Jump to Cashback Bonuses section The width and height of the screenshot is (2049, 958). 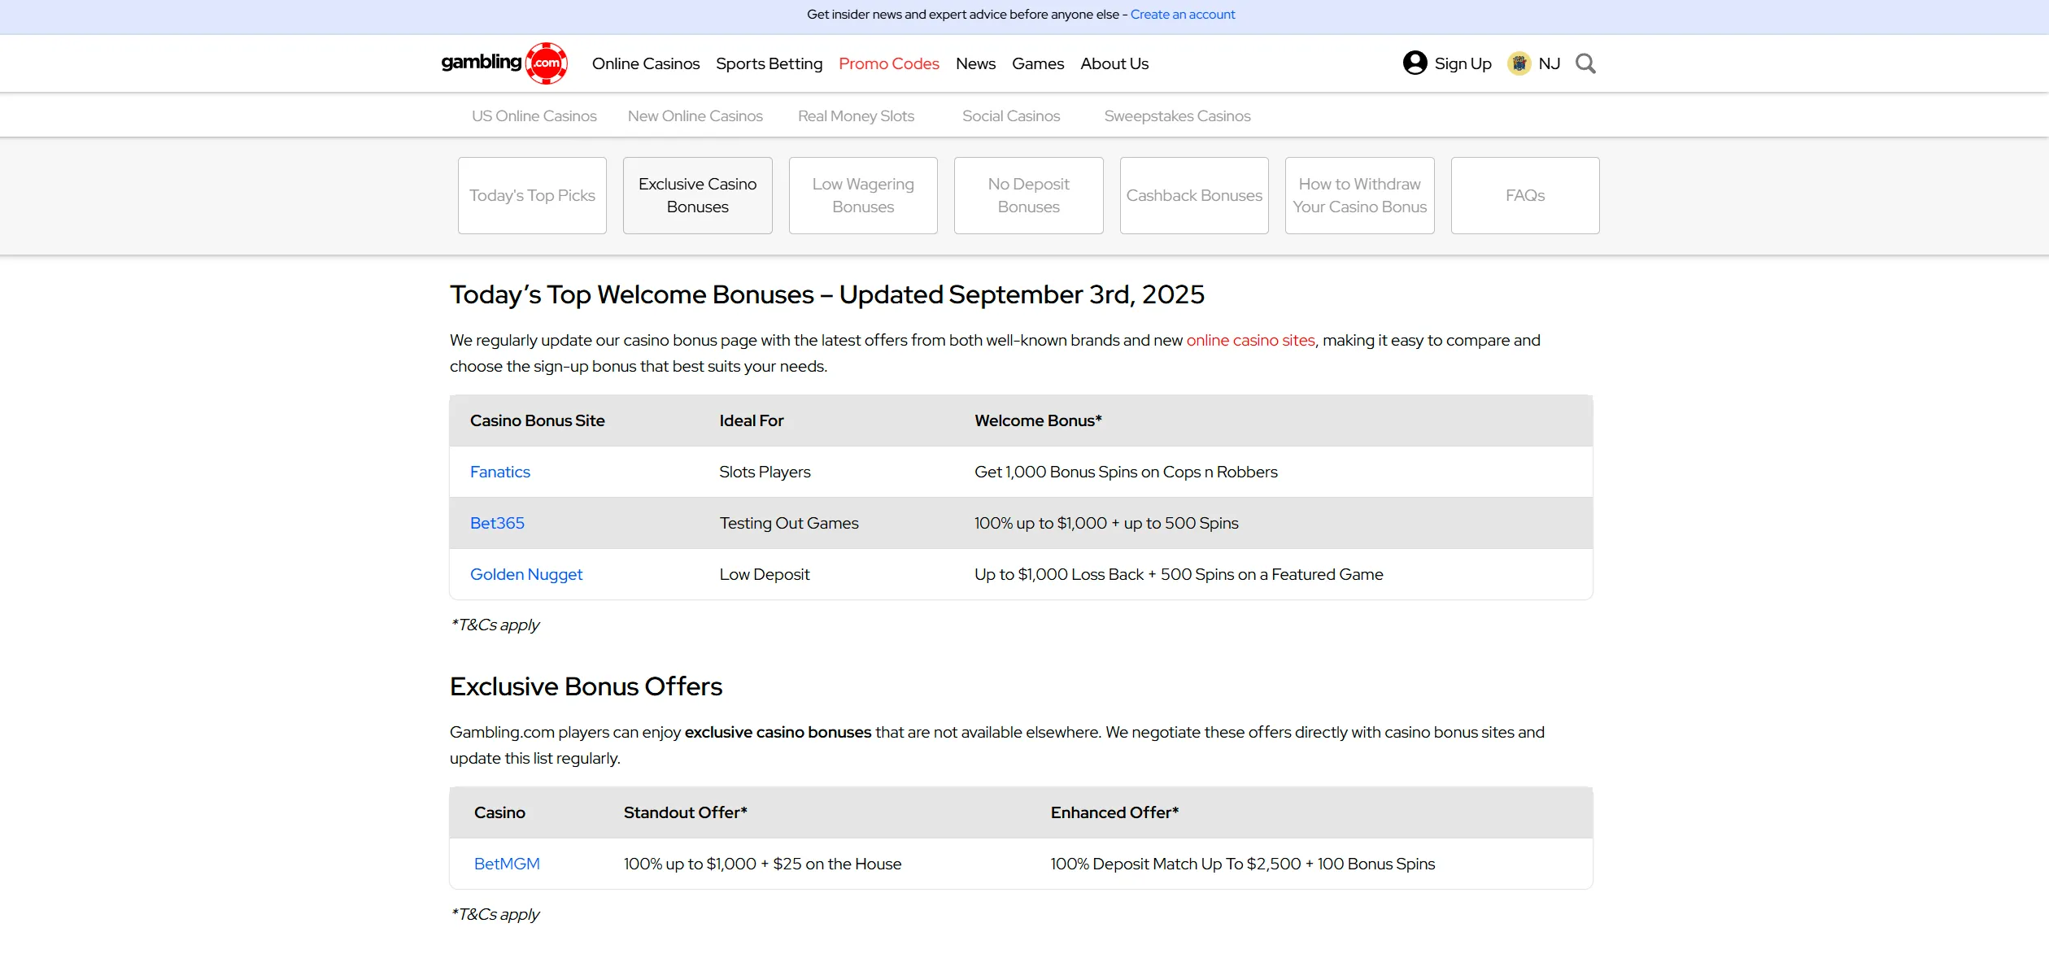pos(1194,195)
